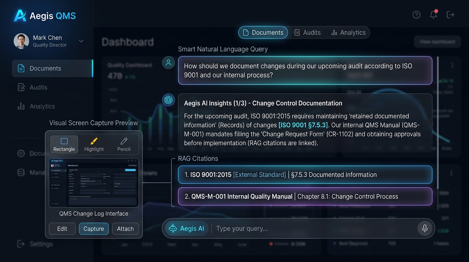Expand the Mark Chen user dropdown chevron
469x262 pixels.
81,41
